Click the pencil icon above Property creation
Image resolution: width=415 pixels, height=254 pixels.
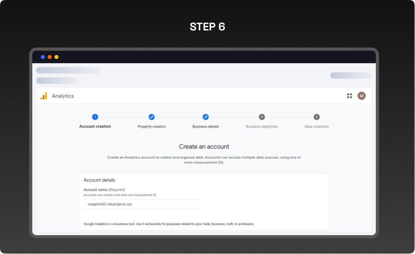(x=151, y=117)
